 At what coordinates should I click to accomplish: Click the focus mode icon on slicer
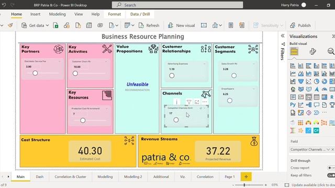point(197,102)
